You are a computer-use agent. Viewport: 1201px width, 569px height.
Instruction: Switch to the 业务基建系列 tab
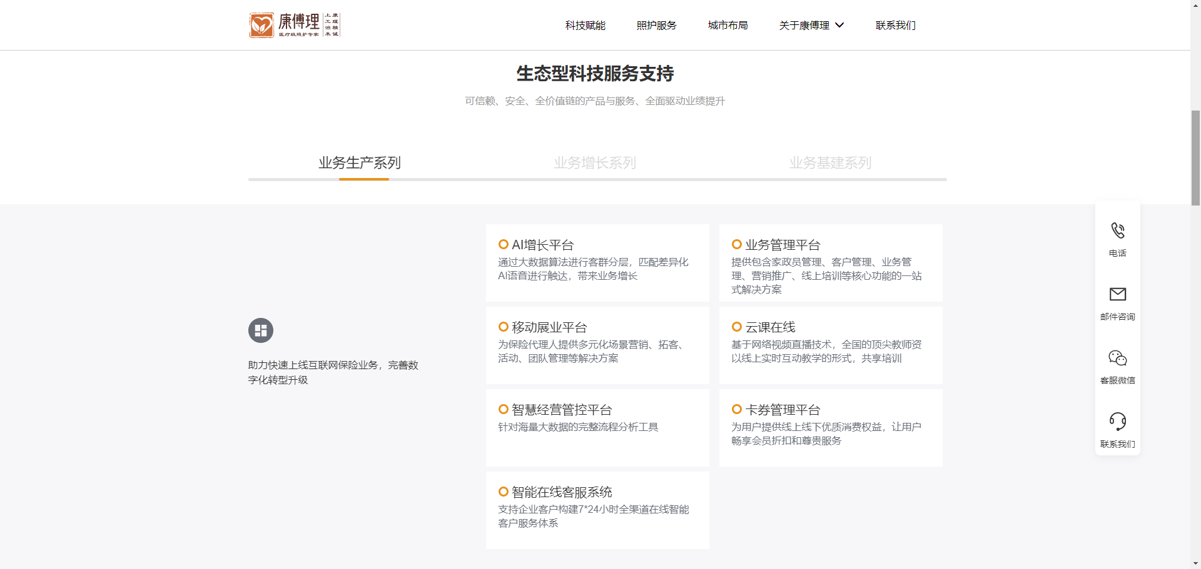click(x=830, y=163)
